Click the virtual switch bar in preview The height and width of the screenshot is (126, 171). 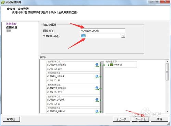tap(102, 88)
